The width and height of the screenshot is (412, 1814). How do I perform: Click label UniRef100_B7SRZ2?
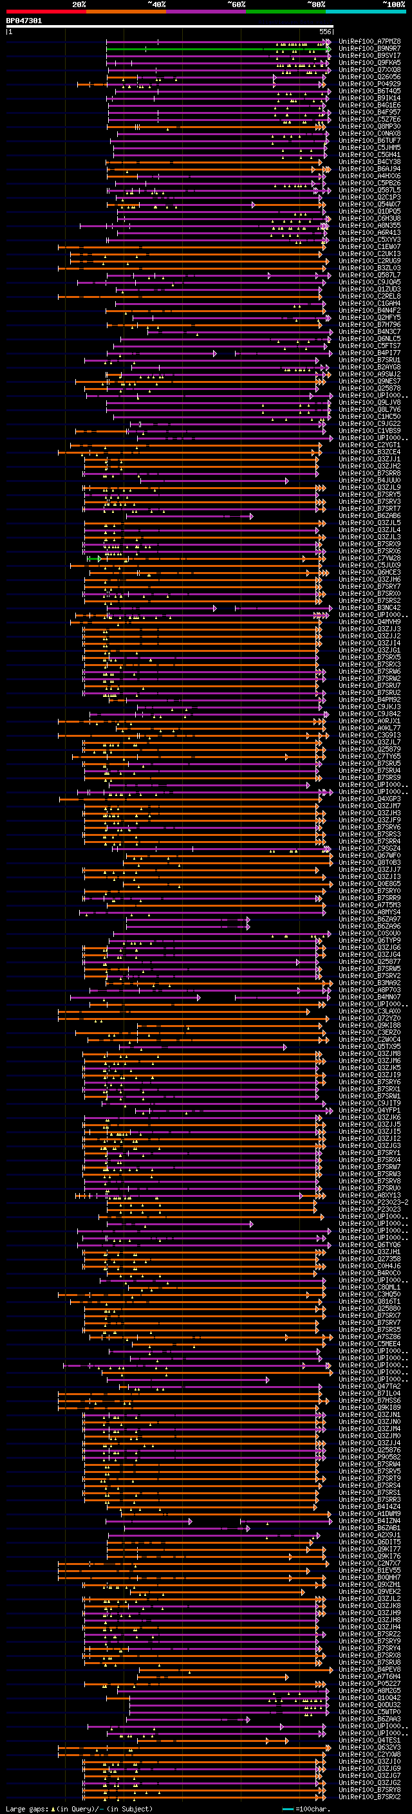(x=370, y=1634)
